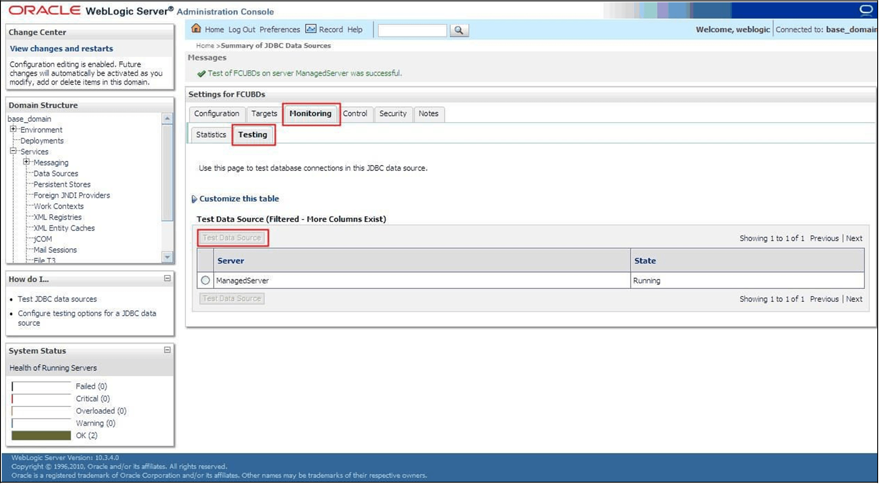This screenshot has width=887, height=496.
Task: Open View changes and restarts link
Action: [61, 48]
